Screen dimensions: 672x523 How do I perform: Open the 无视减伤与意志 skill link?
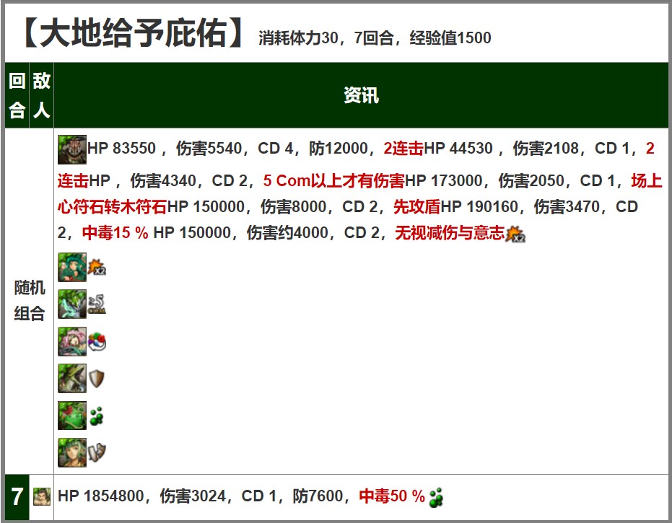point(449,233)
